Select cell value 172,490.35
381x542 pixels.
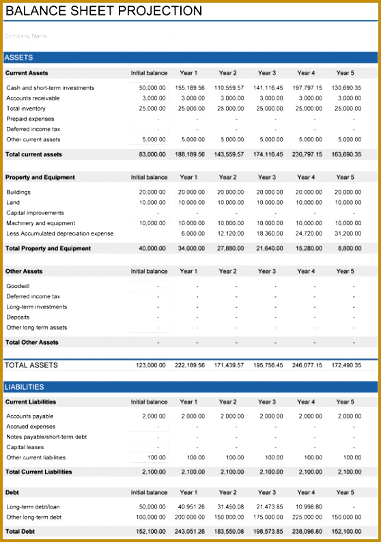[x=346, y=365]
